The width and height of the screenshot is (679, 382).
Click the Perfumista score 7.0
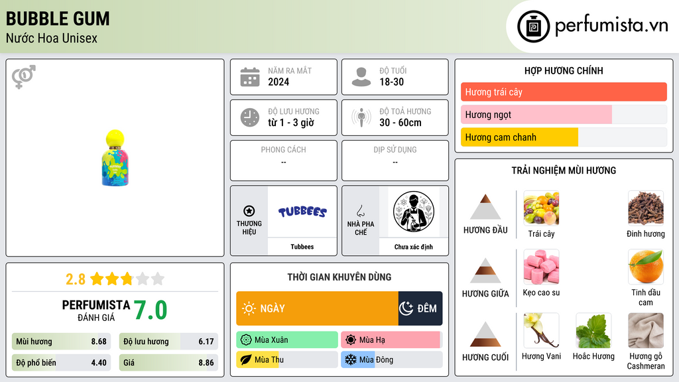(151, 310)
